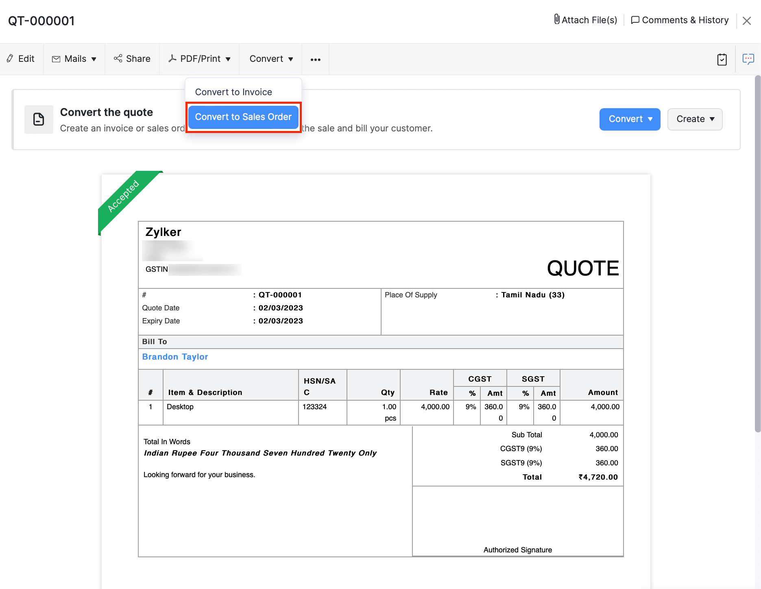
Task: Open the Mails envelope icon
Action: [x=56, y=59]
